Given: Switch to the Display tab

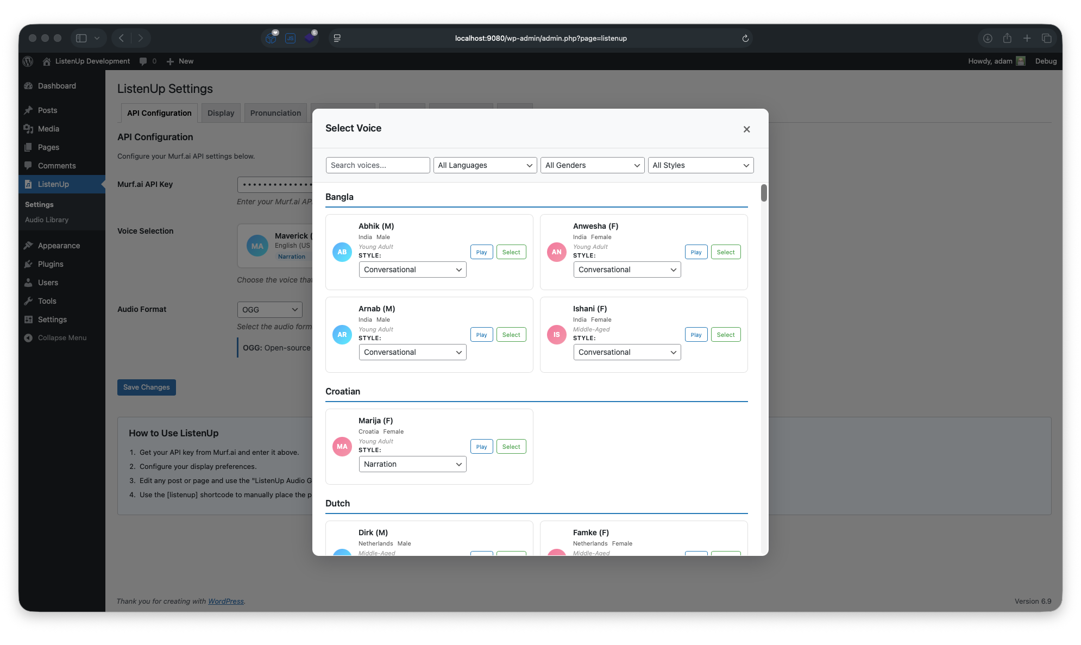Looking at the screenshot, I should pyautogui.click(x=221, y=113).
